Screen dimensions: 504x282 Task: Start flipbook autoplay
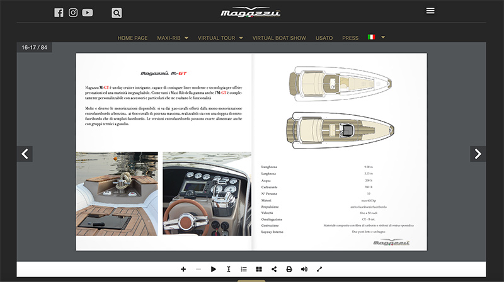point(214,269)
